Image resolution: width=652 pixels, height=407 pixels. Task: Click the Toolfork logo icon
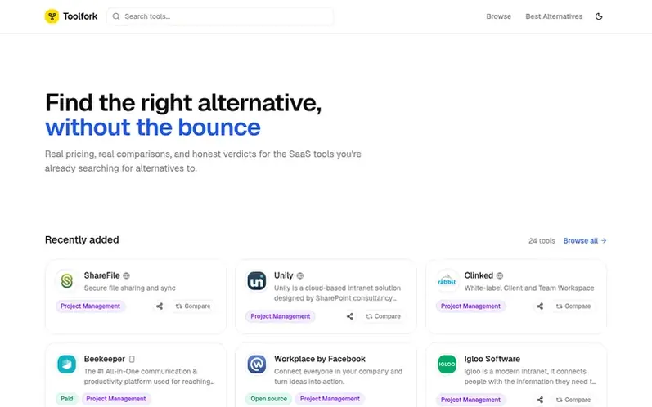tap(52, 16)
